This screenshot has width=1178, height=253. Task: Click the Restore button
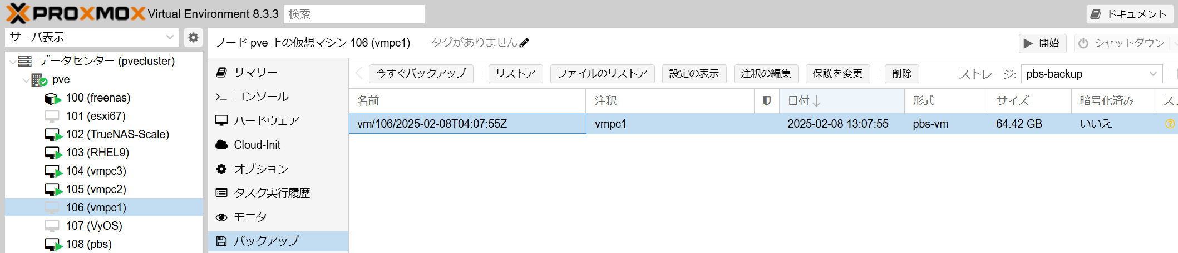(516, 73)
